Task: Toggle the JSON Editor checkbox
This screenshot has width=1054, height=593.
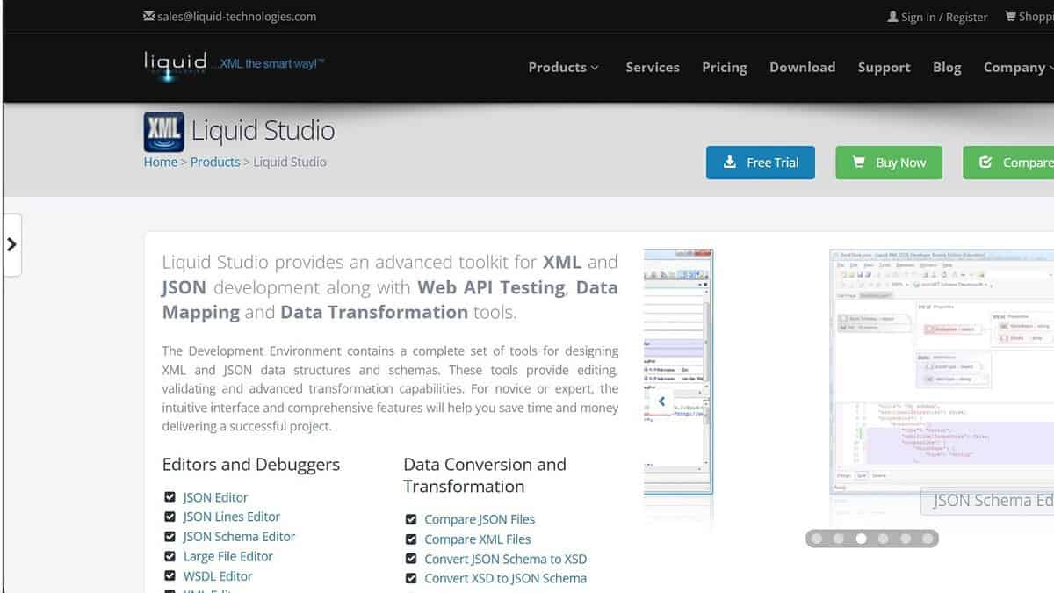Action: 170,497
